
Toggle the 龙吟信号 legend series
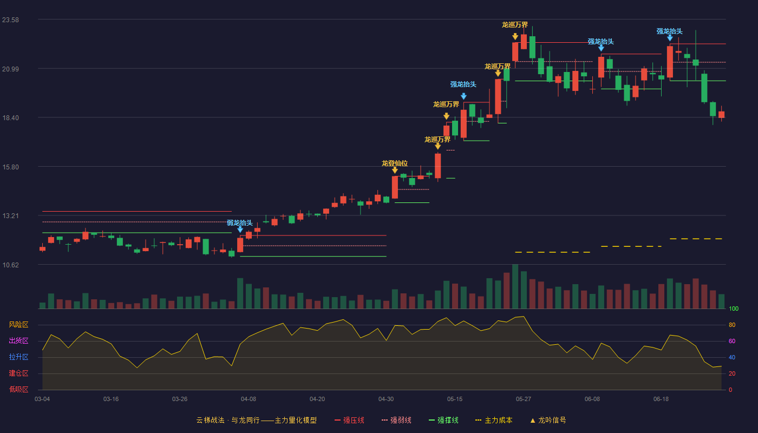(548, 420)
